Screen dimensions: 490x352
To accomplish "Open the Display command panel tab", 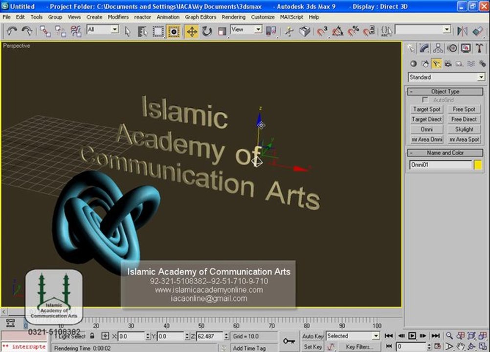I will [466, 48].
